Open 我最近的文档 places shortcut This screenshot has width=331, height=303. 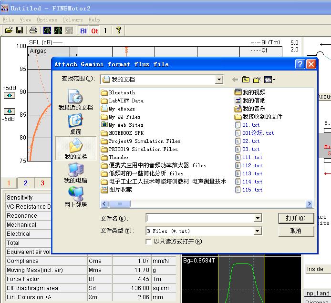pos(75,100)
